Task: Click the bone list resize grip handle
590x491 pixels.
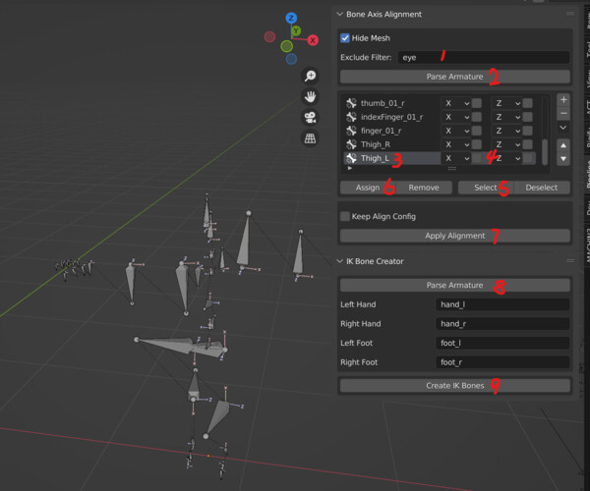Action: point(452,169)
